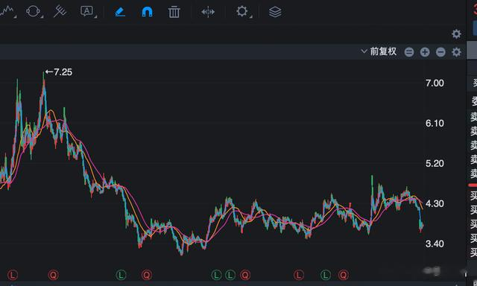
Task: Click the horizontal flip measurement icon
Action: (208, 12)
